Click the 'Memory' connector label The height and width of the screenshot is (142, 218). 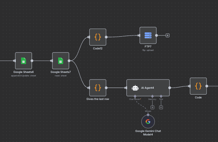(152, 99)
